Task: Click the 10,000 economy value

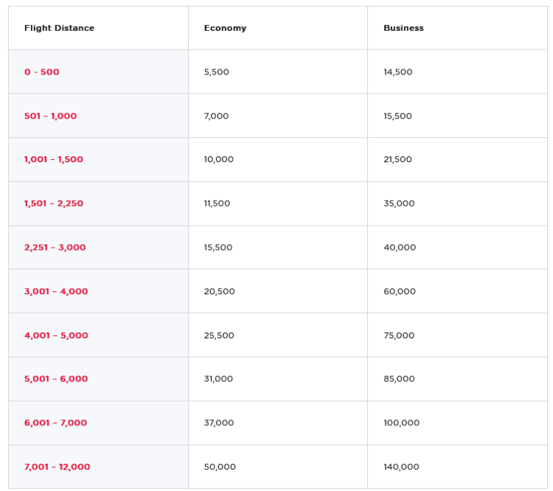Action: coord(219,159)
